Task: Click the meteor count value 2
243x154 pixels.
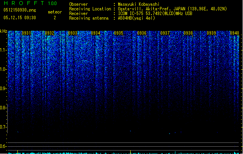Action: [x=55, y=18]
